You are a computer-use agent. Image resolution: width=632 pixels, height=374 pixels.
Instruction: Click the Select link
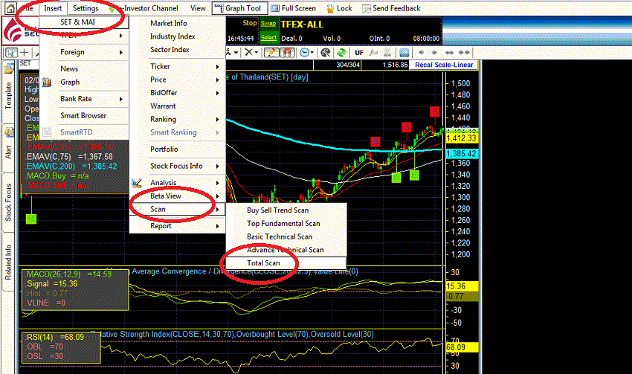pyautogui.click(x=268, y=38)
